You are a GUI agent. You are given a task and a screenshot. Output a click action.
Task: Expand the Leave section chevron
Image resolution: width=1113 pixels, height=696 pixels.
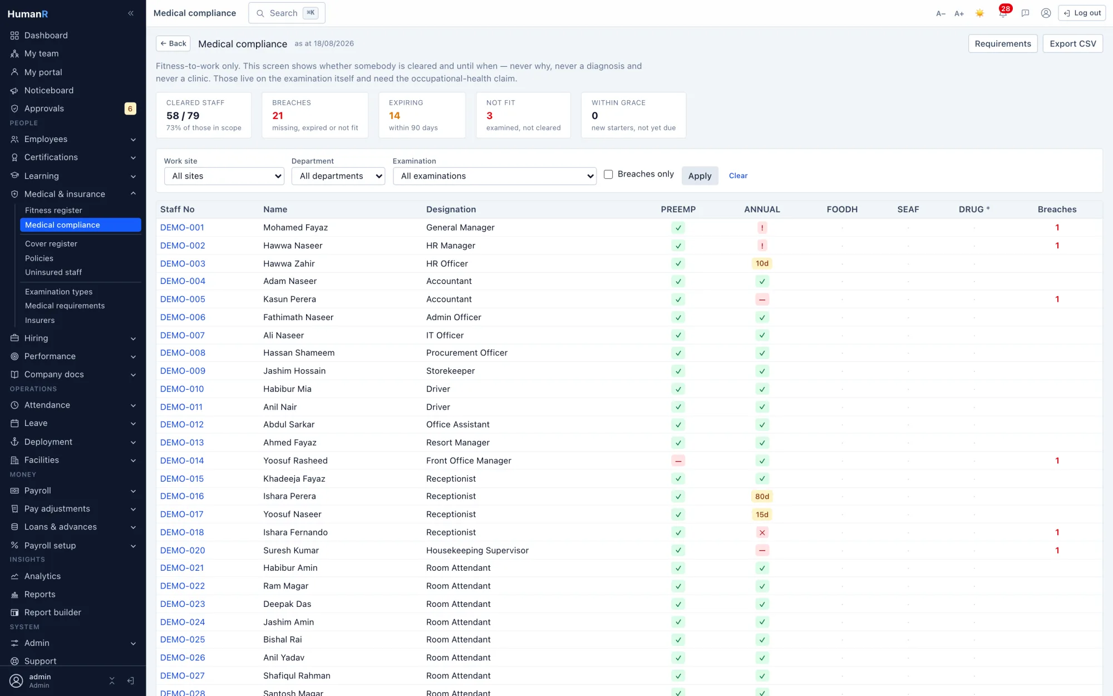point(134,423)
